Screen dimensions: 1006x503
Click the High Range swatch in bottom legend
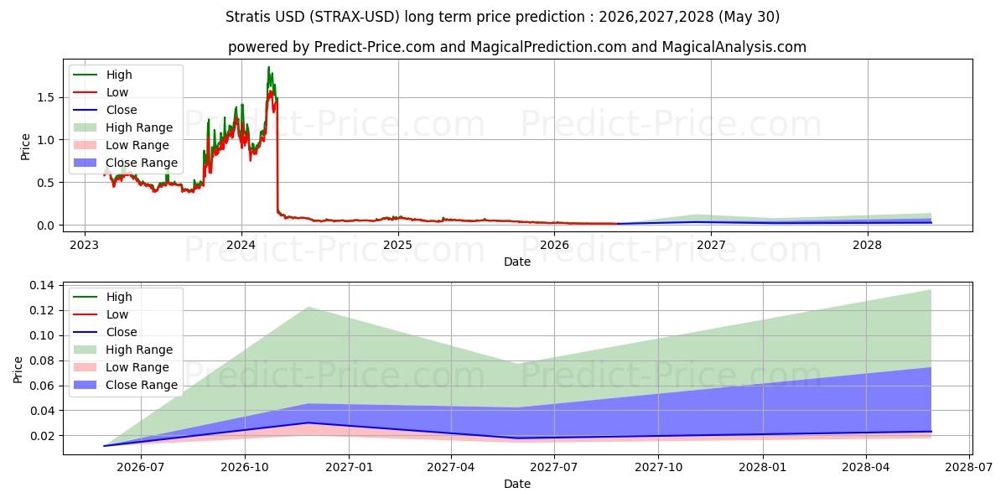(x=87, y=350)
